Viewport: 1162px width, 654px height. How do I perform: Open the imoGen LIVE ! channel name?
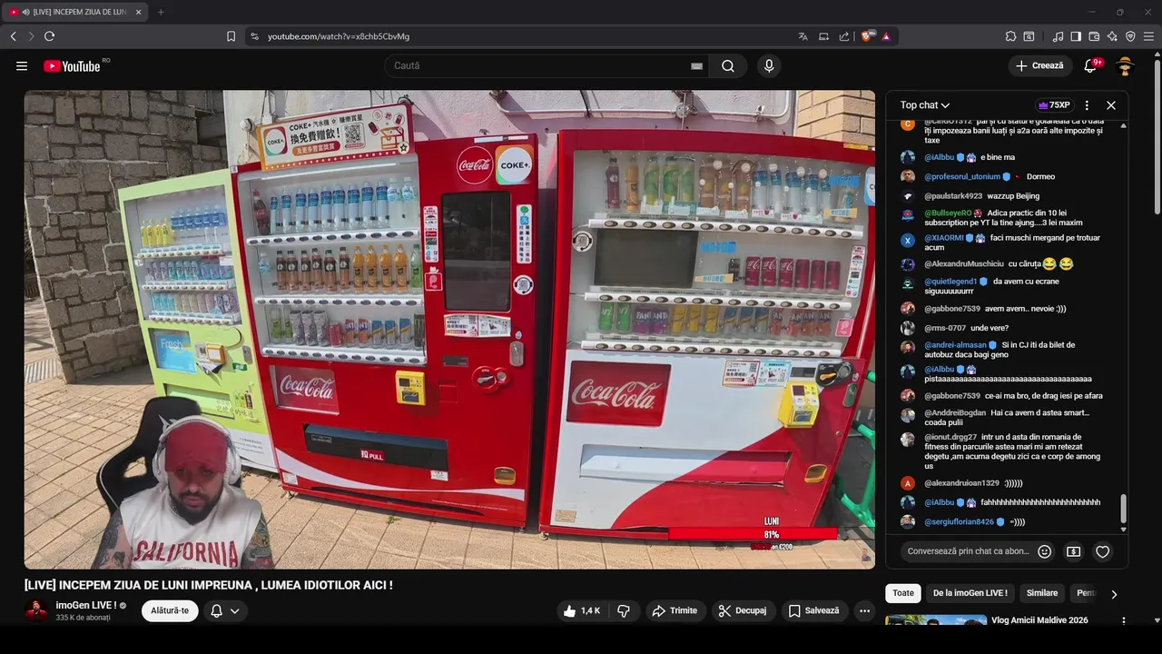tap(86, 605)
